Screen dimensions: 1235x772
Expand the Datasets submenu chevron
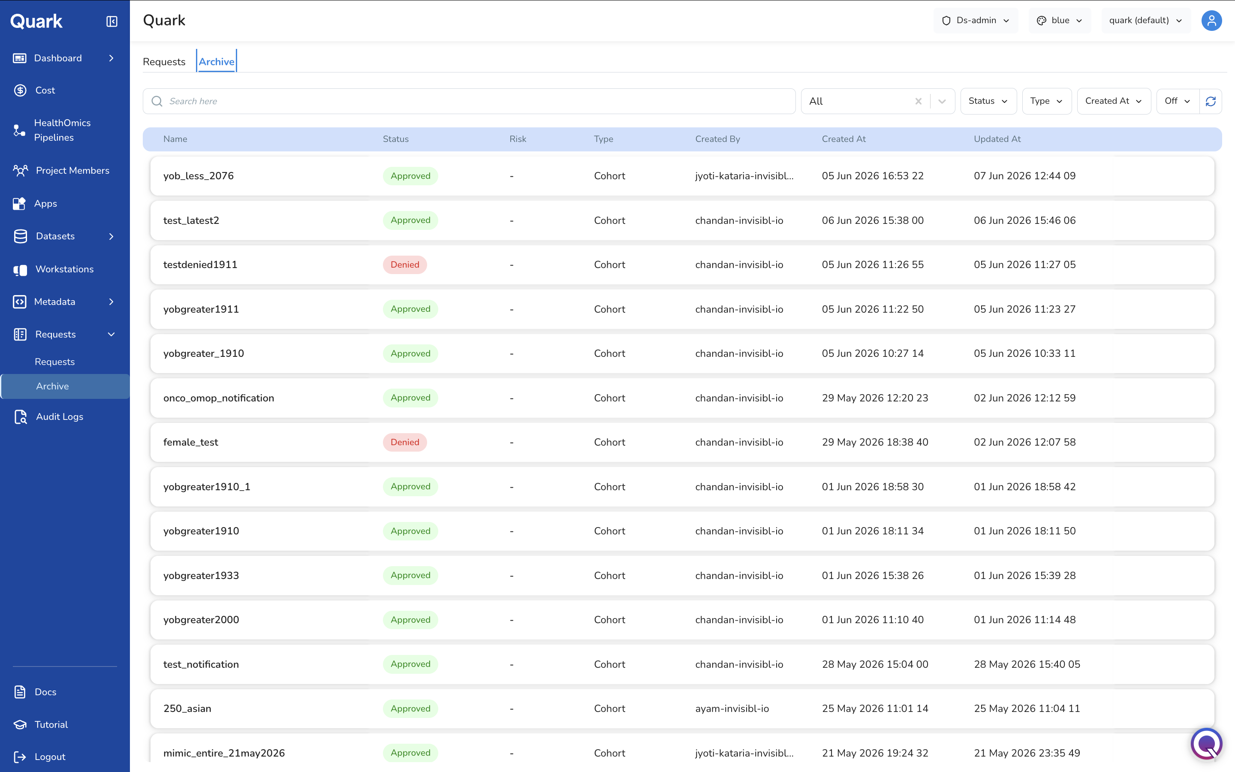pyautogui.click(x=111, y=236)
